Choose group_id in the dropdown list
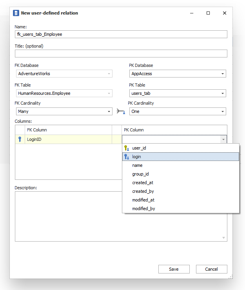Screen dimensions: 245x290 click(x=140, y=174)
